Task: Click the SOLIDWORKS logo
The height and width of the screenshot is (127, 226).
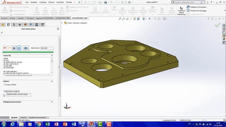Action: [12, 2]
